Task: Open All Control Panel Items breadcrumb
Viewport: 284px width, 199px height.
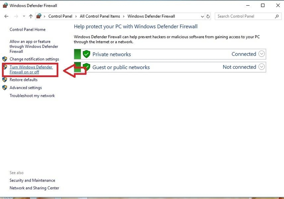Action: click(x=100, y=16)
